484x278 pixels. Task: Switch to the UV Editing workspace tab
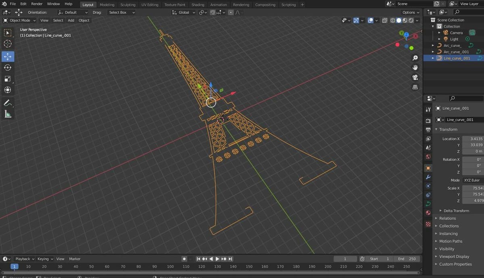150,4
